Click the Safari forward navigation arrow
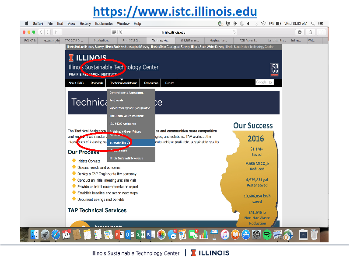Screen dimensions: 350x262 tap(48, 32)
